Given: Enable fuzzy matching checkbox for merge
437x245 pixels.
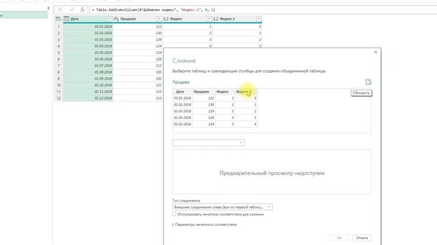Looking at the screenshot, I should pos(174,214).
